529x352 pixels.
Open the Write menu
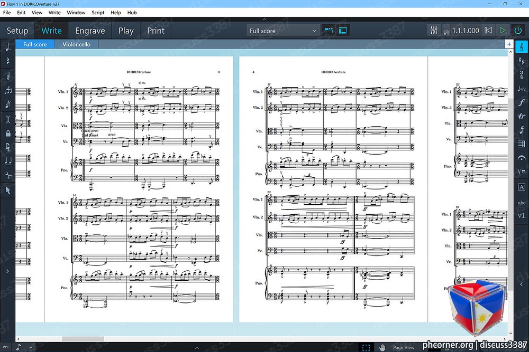pos(54,13)
